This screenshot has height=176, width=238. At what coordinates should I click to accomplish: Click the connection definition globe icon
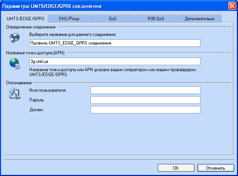click(x=15, y=38)
